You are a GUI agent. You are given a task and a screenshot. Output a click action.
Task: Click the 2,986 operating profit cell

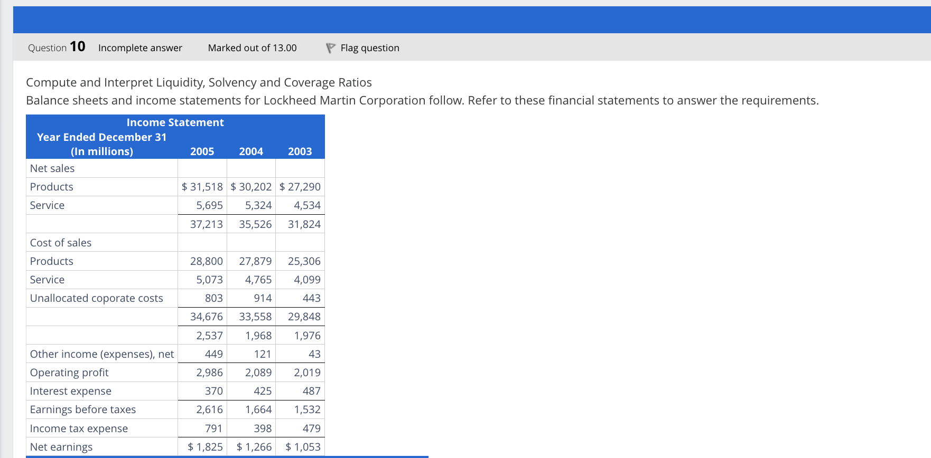coord(202,373)
